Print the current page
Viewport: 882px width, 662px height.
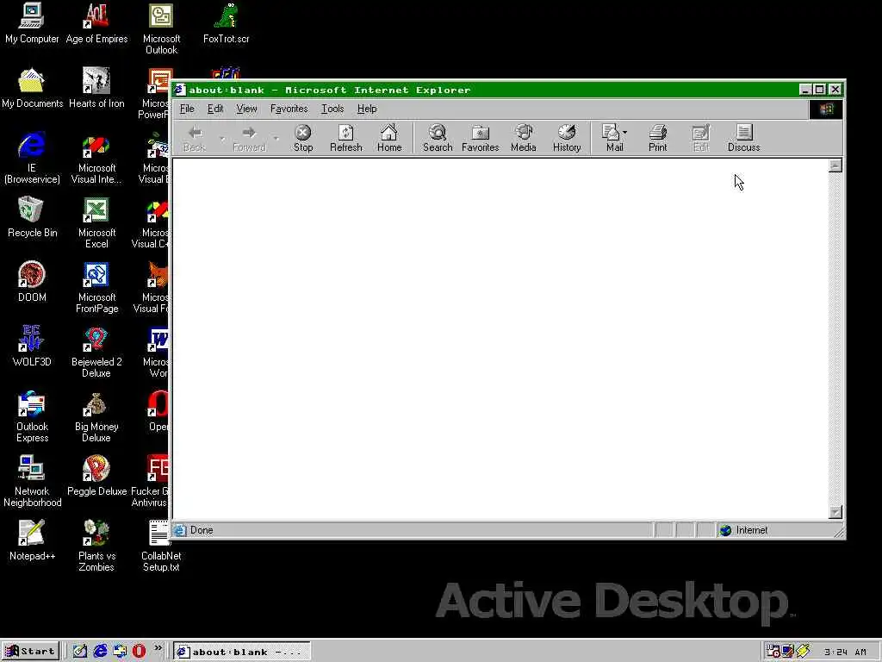[657, 139]
